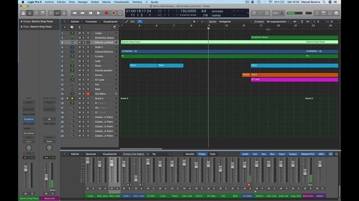Start playback with the Play button
Image resolution: width=359 pixels, height=201 pixels.
(x=99, y=13)
